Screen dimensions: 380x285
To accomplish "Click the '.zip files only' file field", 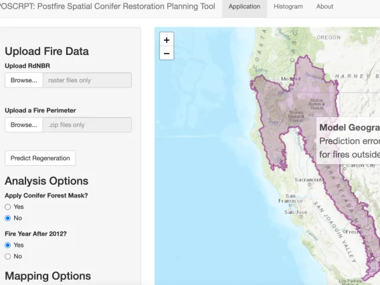I will point(87,125).
